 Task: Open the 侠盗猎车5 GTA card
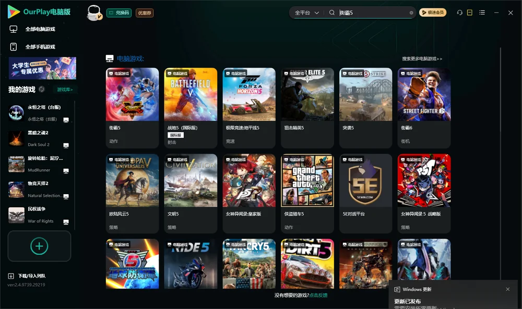tap(307, 194)
